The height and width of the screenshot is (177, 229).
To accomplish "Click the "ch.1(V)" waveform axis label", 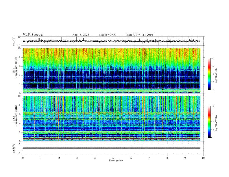I will (x=14, y=41).
